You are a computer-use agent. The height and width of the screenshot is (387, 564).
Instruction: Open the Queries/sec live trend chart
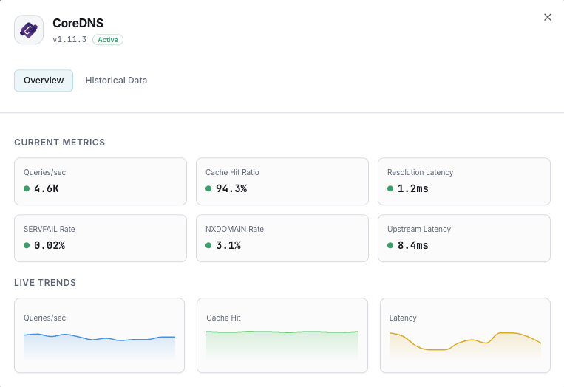pos(99,335)
